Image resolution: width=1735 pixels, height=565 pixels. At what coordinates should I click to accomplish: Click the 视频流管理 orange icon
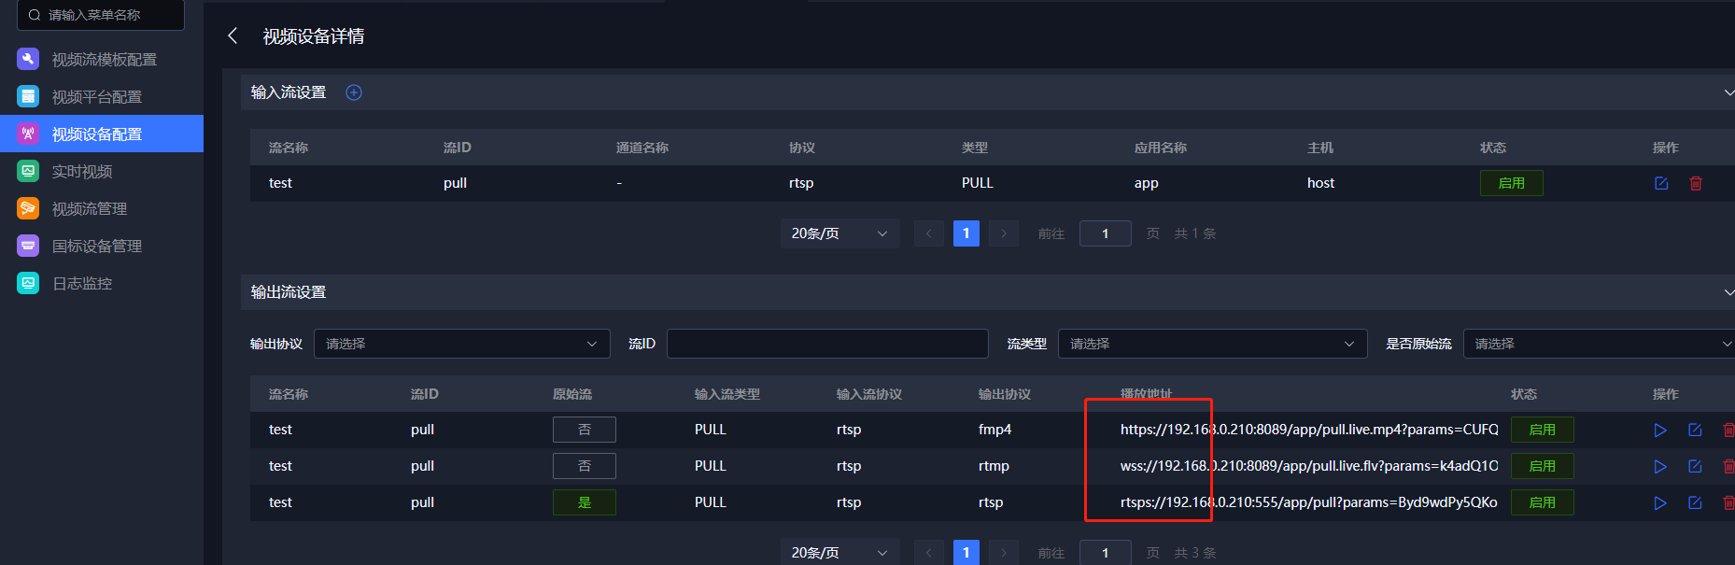tap(28, 208)
